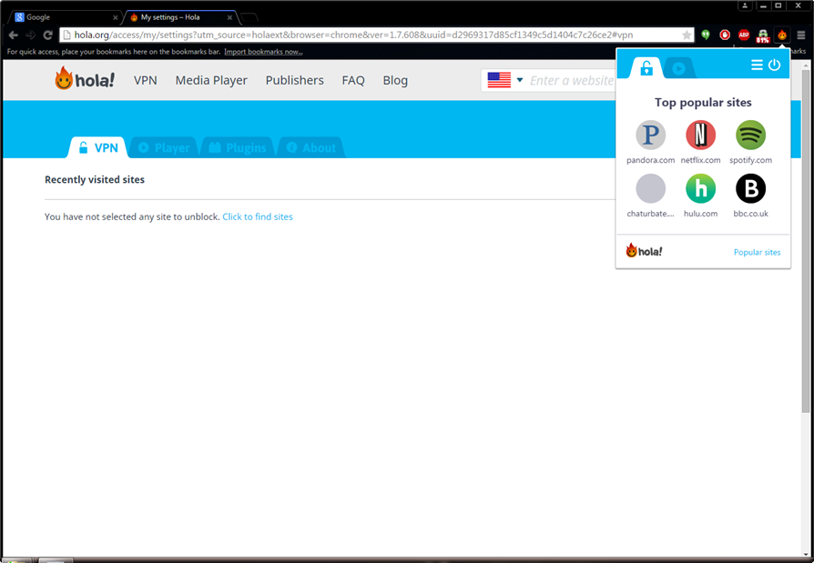This screenshot has width=814, height=563.
Task: Go forward to the next page
Action: click(31, 35)
